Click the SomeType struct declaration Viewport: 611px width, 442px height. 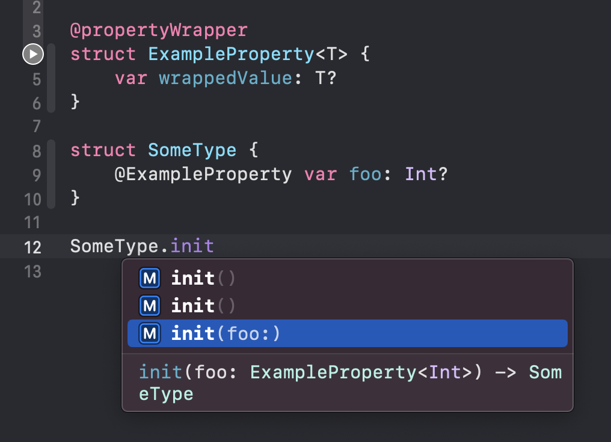pos(192,150)
